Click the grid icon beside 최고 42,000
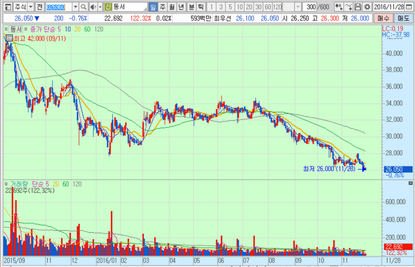Viewport: 415px width, 267px height. (8, 38)
